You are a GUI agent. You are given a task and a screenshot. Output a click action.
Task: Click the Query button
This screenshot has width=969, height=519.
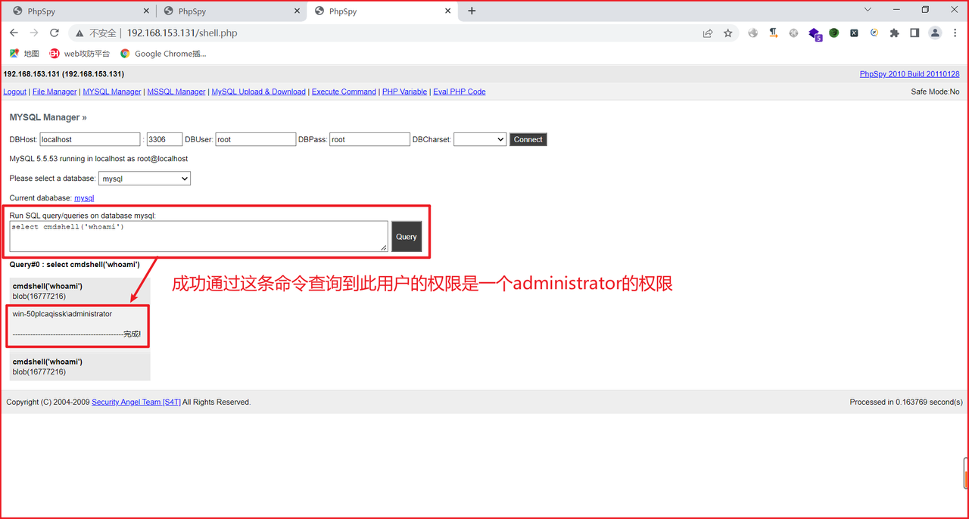pyautogui.click(x=407, y=237)
